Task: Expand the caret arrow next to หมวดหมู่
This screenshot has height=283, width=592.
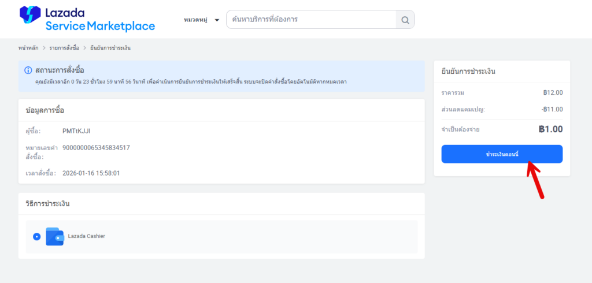Action: coord(217,20)
